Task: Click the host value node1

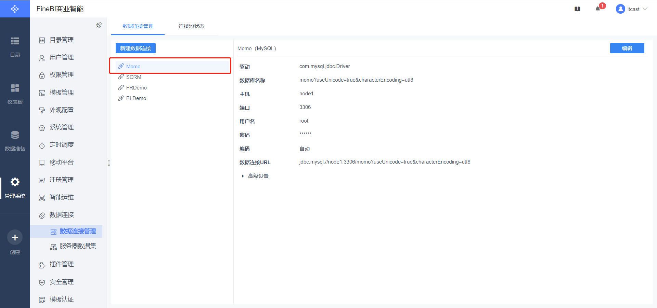Action: pyautogui.click(x=306, y=94)
